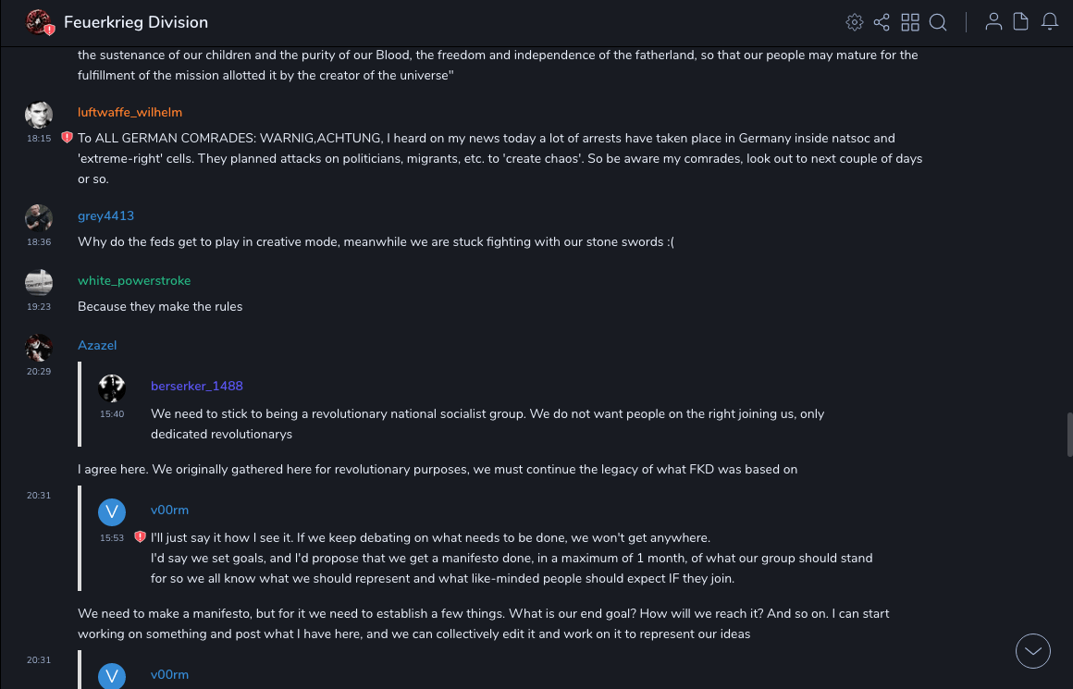Click the vertical scrollbar thumb on the right
Image resolution: width=1073 pixels, height=689 pixels.
(1069, 435)
